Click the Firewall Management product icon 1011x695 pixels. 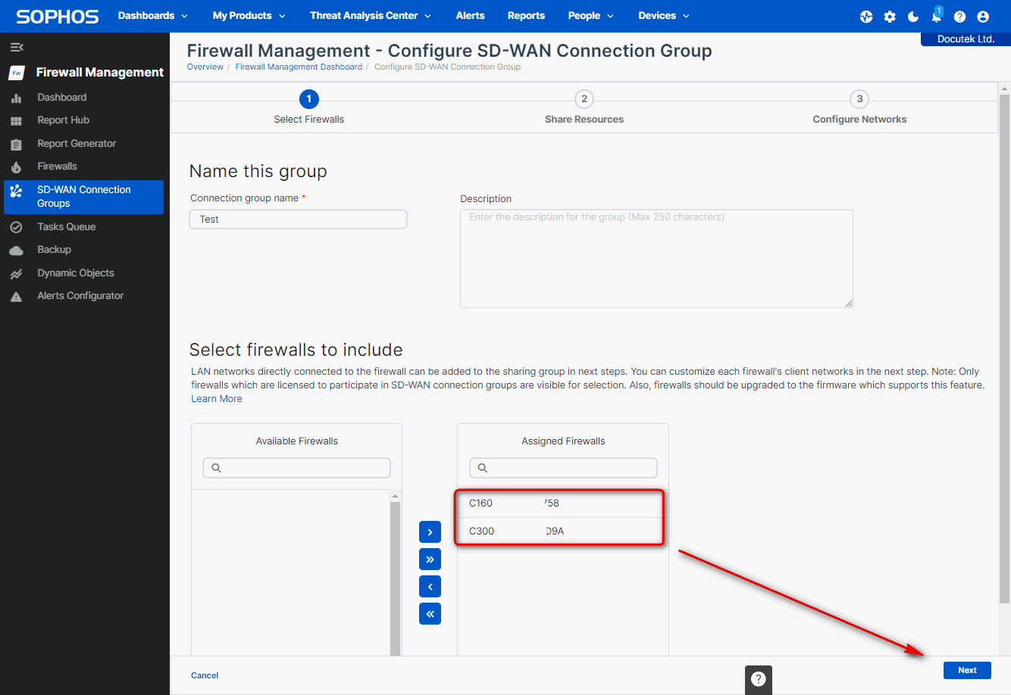(x=17, y=73)
